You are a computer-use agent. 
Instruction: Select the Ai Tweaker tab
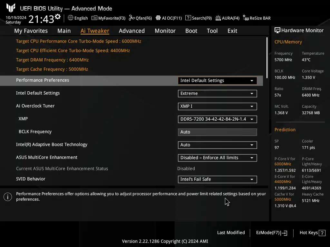pyautogui.click(x=95, y=31)
